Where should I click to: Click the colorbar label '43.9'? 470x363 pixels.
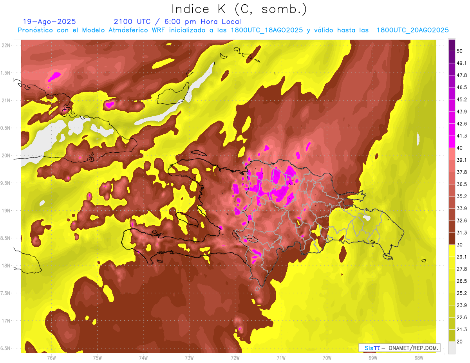click(462, 112)
